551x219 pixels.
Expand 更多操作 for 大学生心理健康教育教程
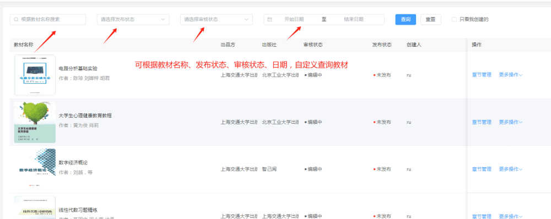click(x=511, y=122)
